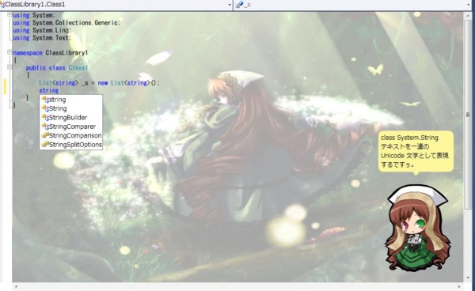The image size is (475, 291).
Task: Click the chibi mascot character in green dress
Action: [x=417, y=228]
